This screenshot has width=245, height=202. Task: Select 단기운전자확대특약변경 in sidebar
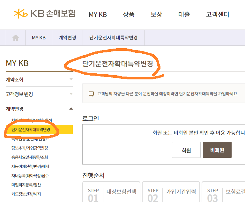click(39, 130)
